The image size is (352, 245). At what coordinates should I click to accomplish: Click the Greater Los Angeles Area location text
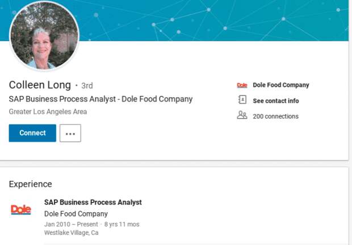48,112
